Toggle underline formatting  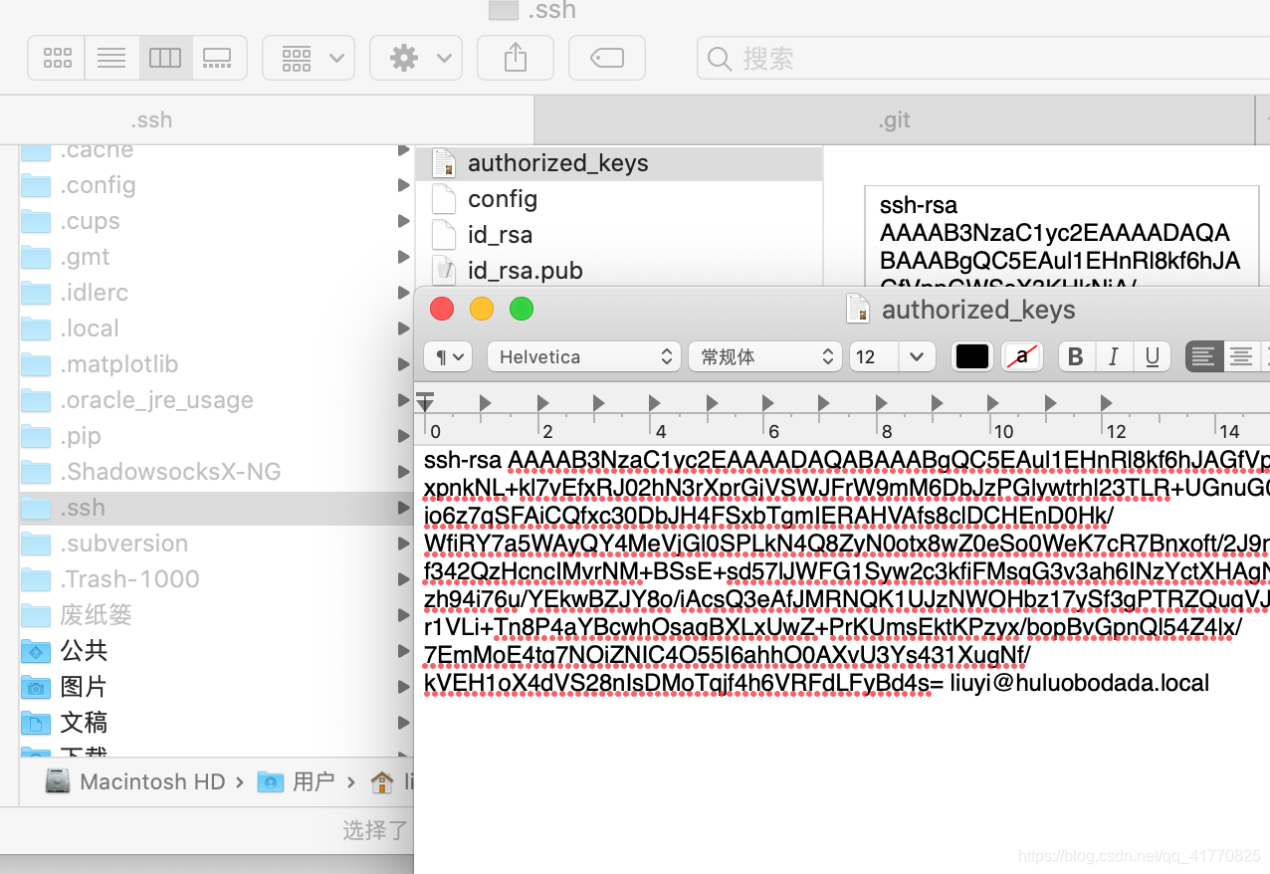[x=1152, y=356]
